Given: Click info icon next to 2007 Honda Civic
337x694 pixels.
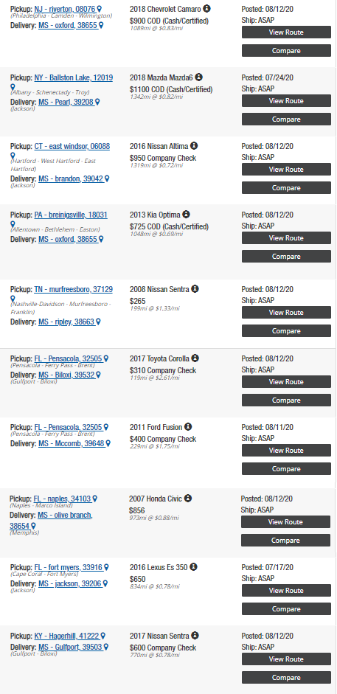Looking at the screenshot, I should [188, 499].
